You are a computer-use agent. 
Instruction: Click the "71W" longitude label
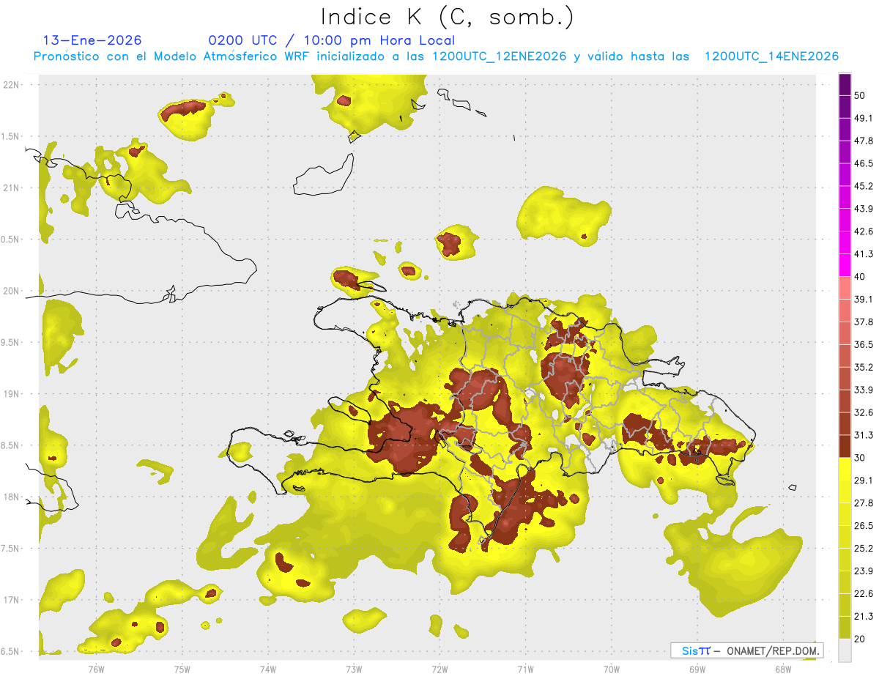point(525,669)
